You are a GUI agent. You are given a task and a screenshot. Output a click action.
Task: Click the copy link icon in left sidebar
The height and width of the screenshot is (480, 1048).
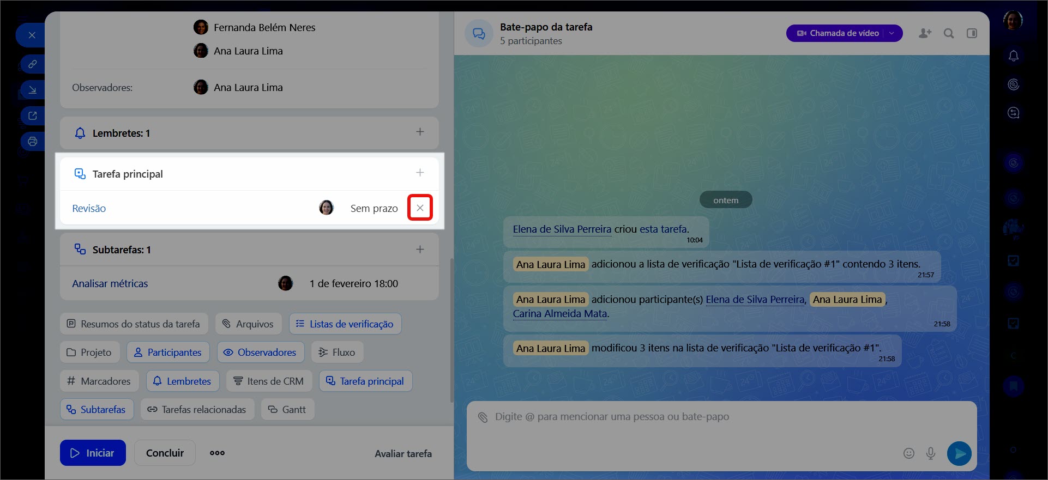click(32, 64)
